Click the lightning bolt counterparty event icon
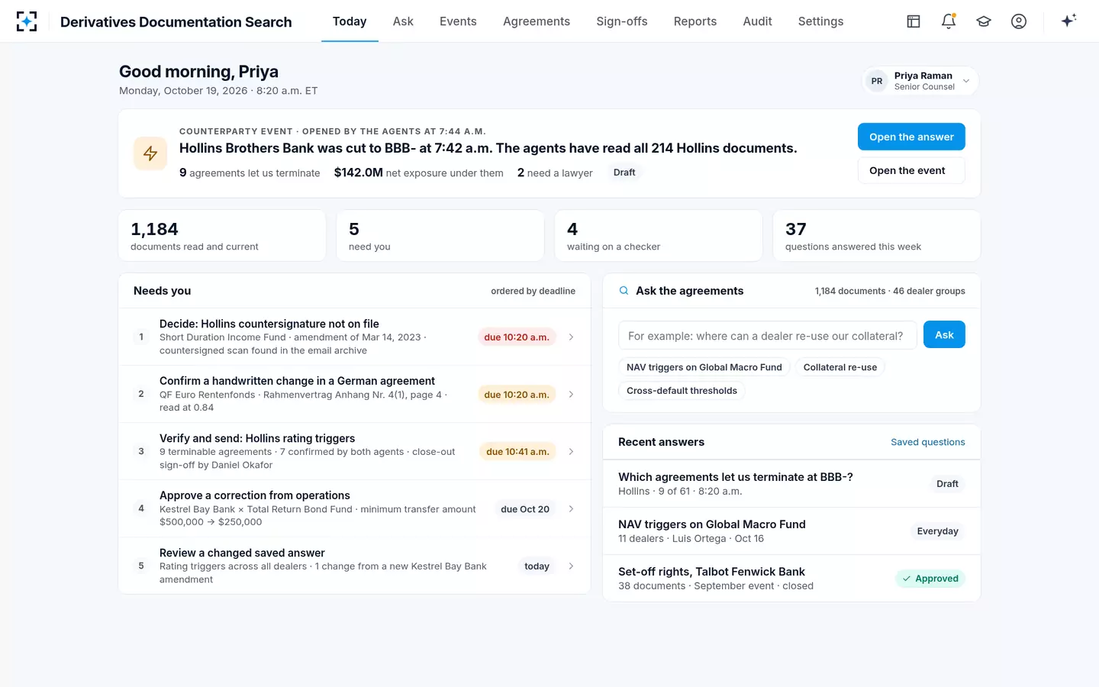 150,153
